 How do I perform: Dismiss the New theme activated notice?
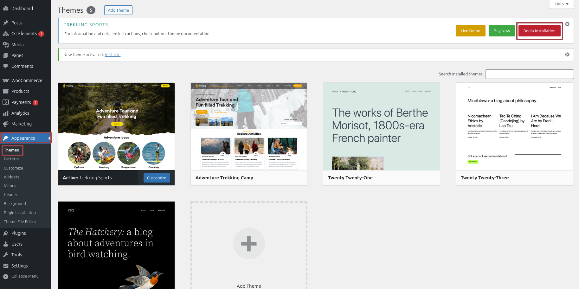point(567,55)
